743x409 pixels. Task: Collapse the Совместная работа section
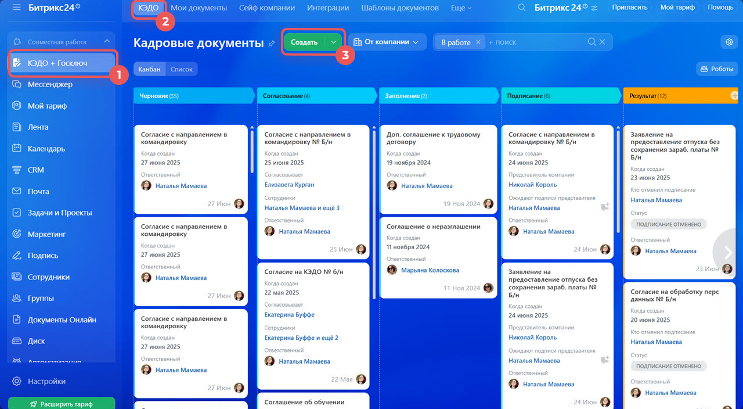click(x=107, y=42)
